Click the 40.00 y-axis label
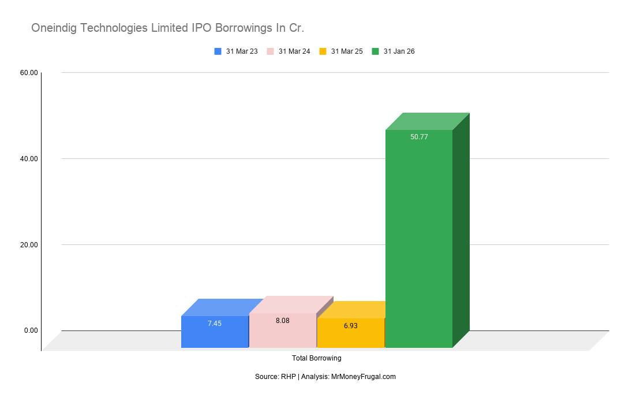Screen dimensions: 629x401 29,159
